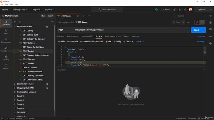Toggle the star on SecureMicroservices collection
The height and width of the screenshot is (120, 214).
47,84
